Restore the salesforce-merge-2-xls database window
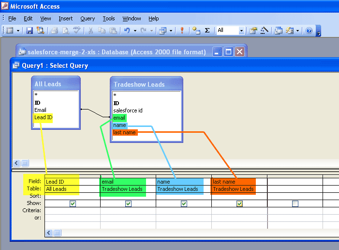The image size is (339, 250). [x=228, y=52]
